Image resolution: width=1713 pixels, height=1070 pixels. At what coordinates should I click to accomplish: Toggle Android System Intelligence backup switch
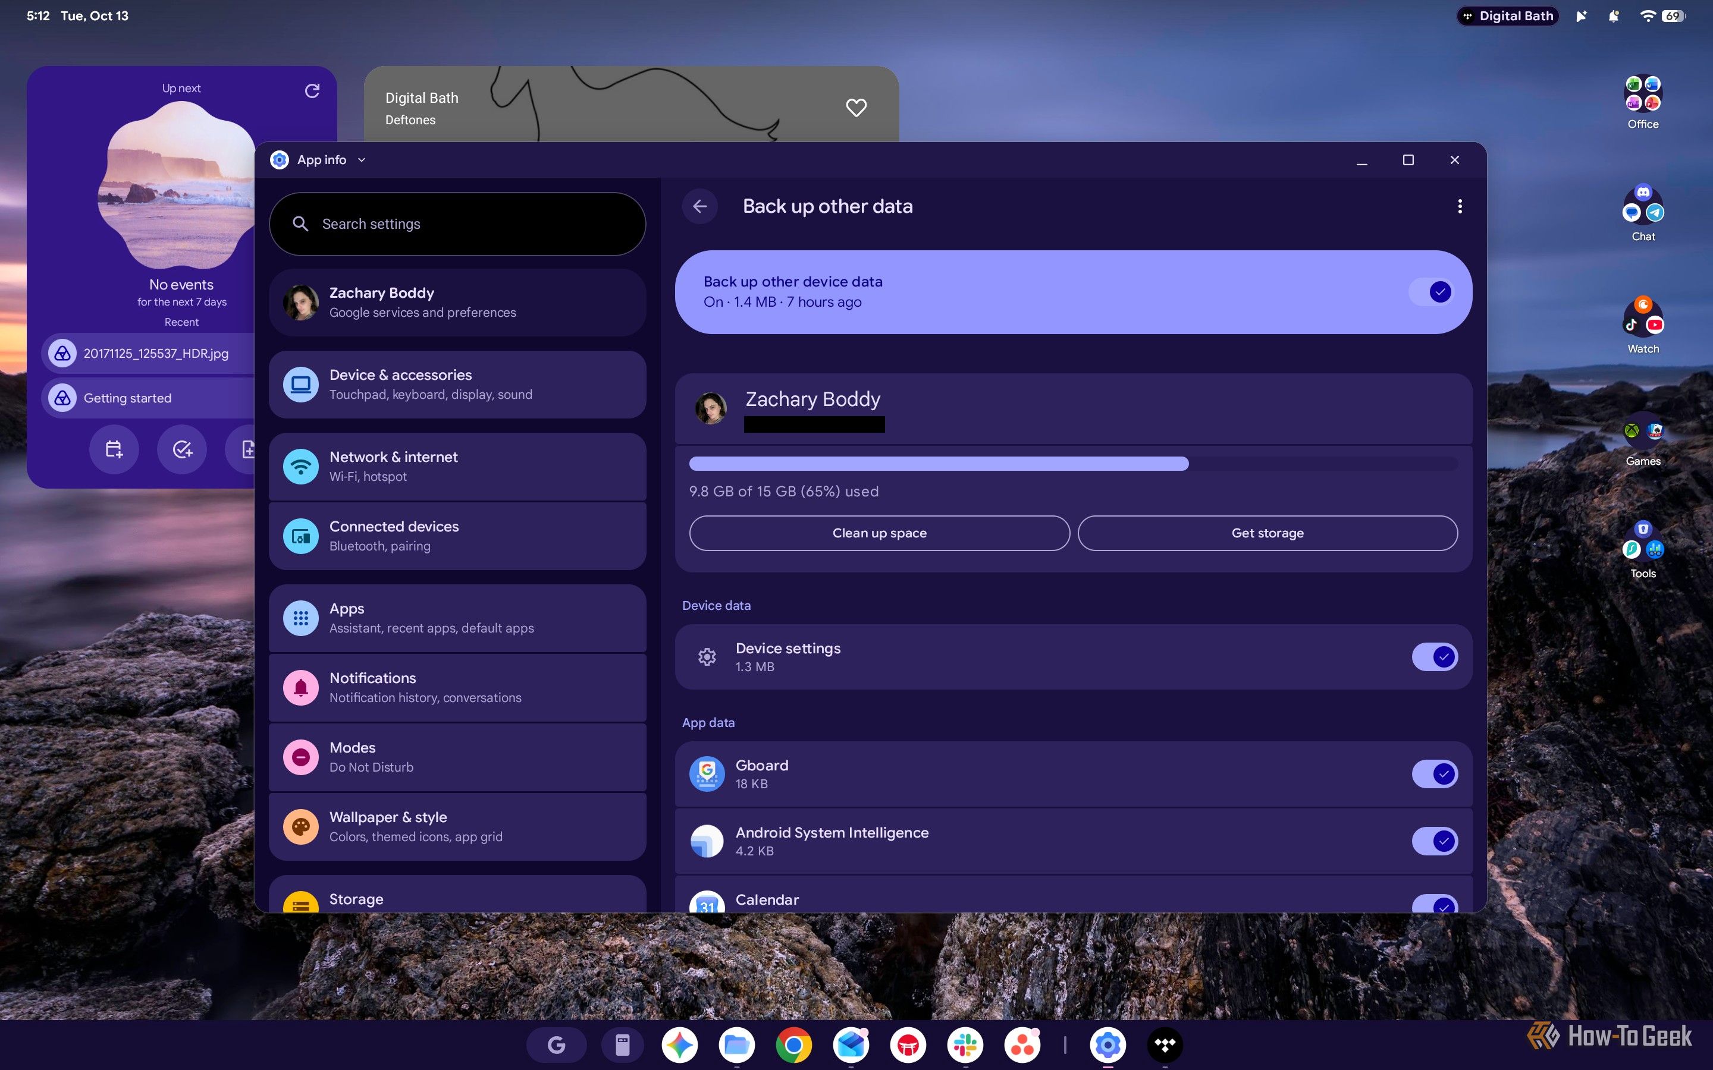pyautogui.click(x=1434, y=841)
